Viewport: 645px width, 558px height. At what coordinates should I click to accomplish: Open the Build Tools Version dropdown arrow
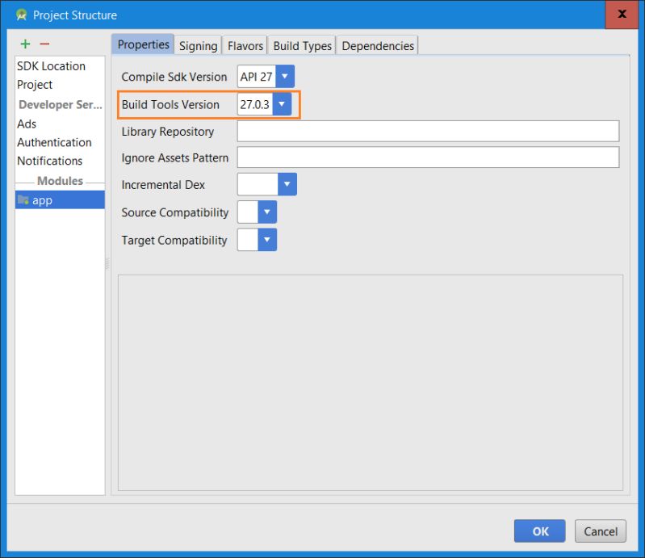(x=282, y=104)
